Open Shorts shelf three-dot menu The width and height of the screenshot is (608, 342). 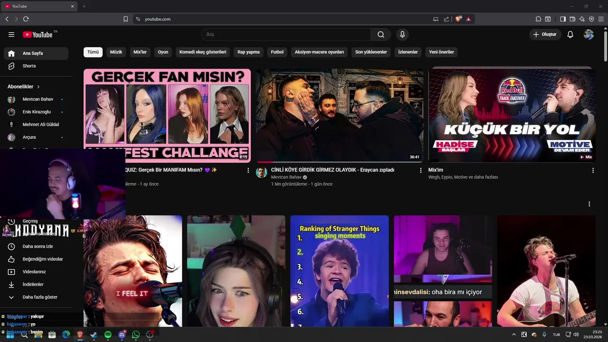tap(589, 204)
